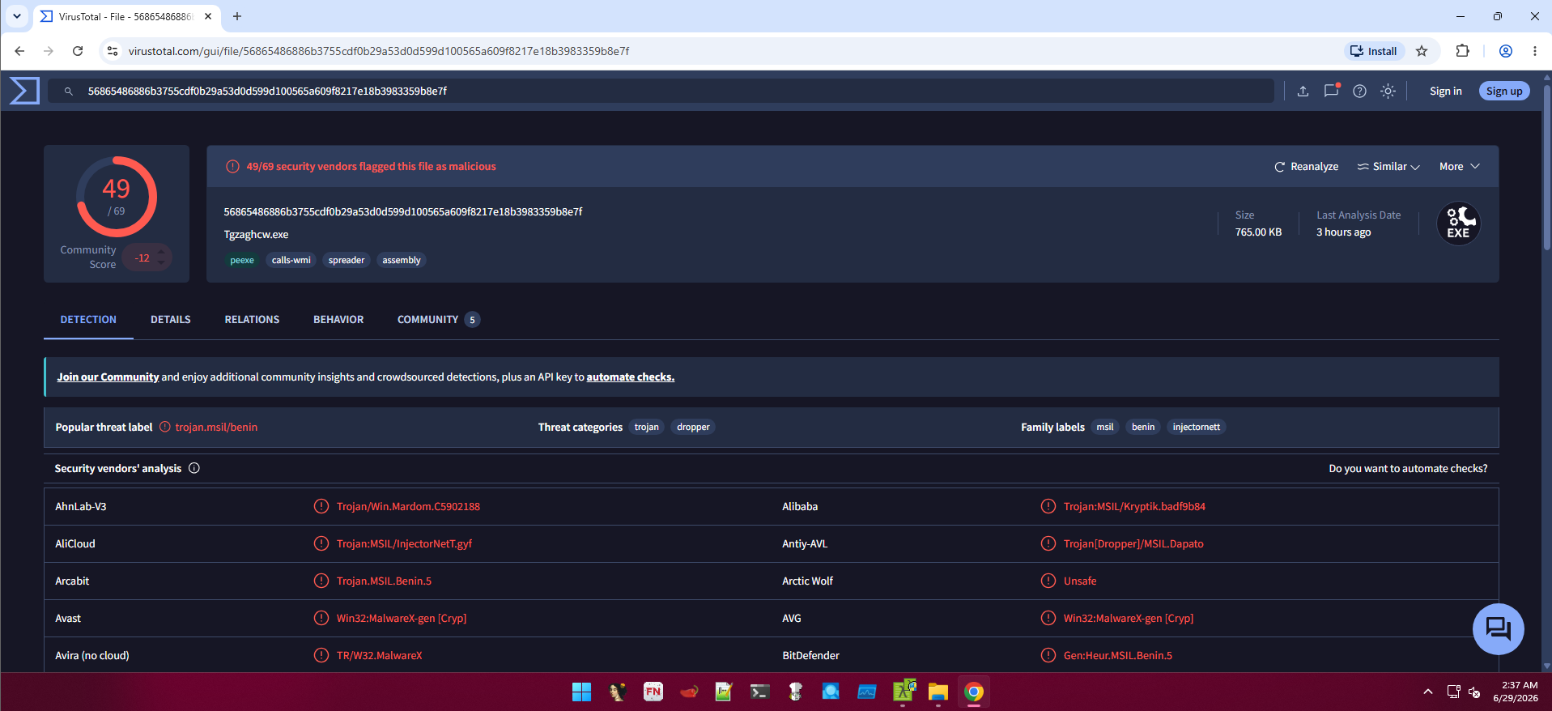
Task: Click the Chrome taskbar icon
Action: (x=974, y=692)
